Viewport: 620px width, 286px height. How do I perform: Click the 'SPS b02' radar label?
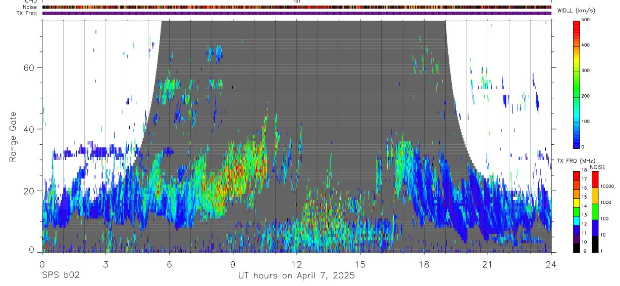tap(61, 276)
